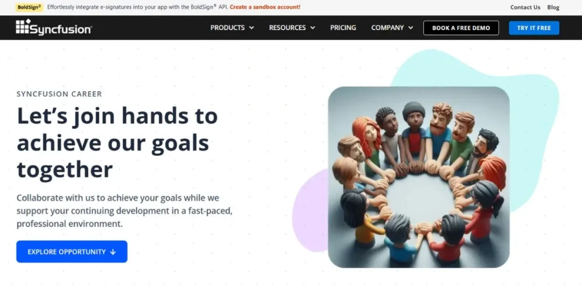Screen dimensions: 582x291
Task: Click the Let's join hands headline
Action: 117,143
